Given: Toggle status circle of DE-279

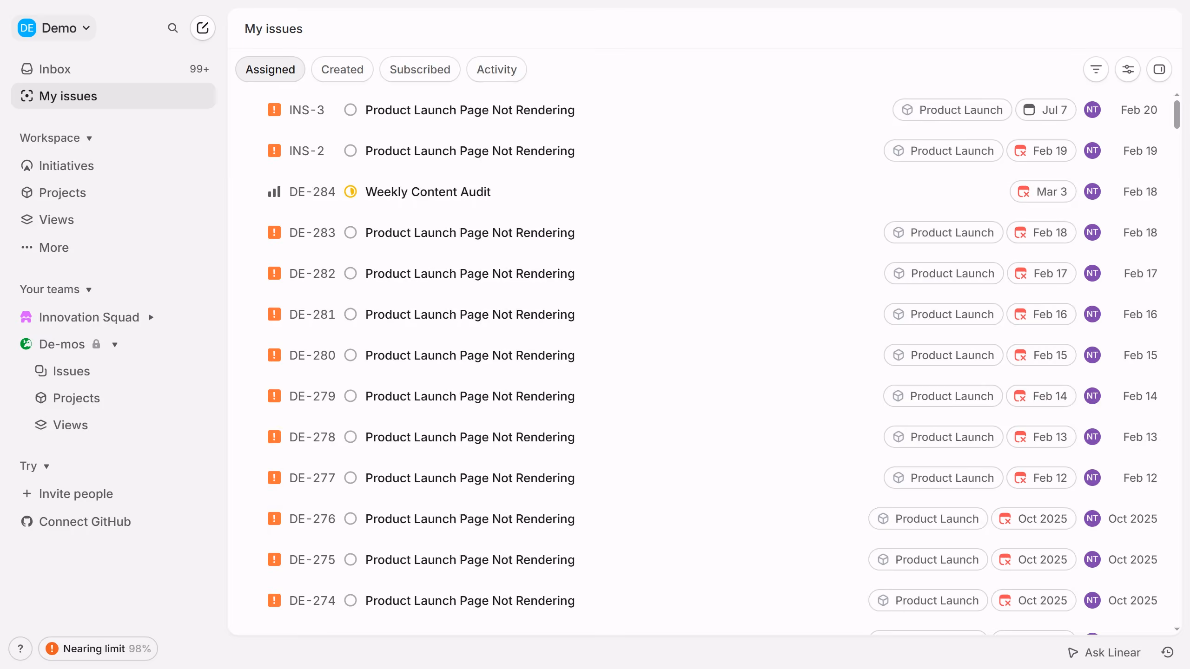Looking at the screenshot, I should coord(350,396).
